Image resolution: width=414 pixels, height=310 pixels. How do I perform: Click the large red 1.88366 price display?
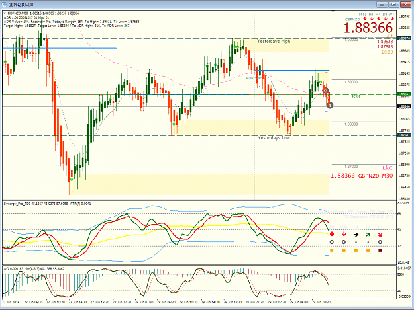tap(368, 28)
